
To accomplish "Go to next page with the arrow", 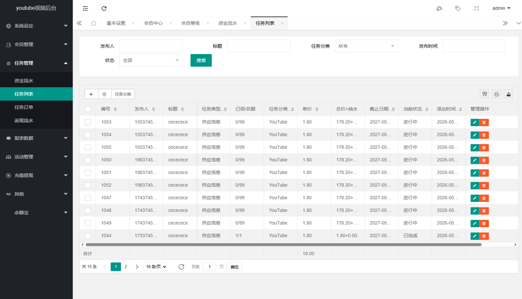I will pyautogui.click(x=137, y=267).
